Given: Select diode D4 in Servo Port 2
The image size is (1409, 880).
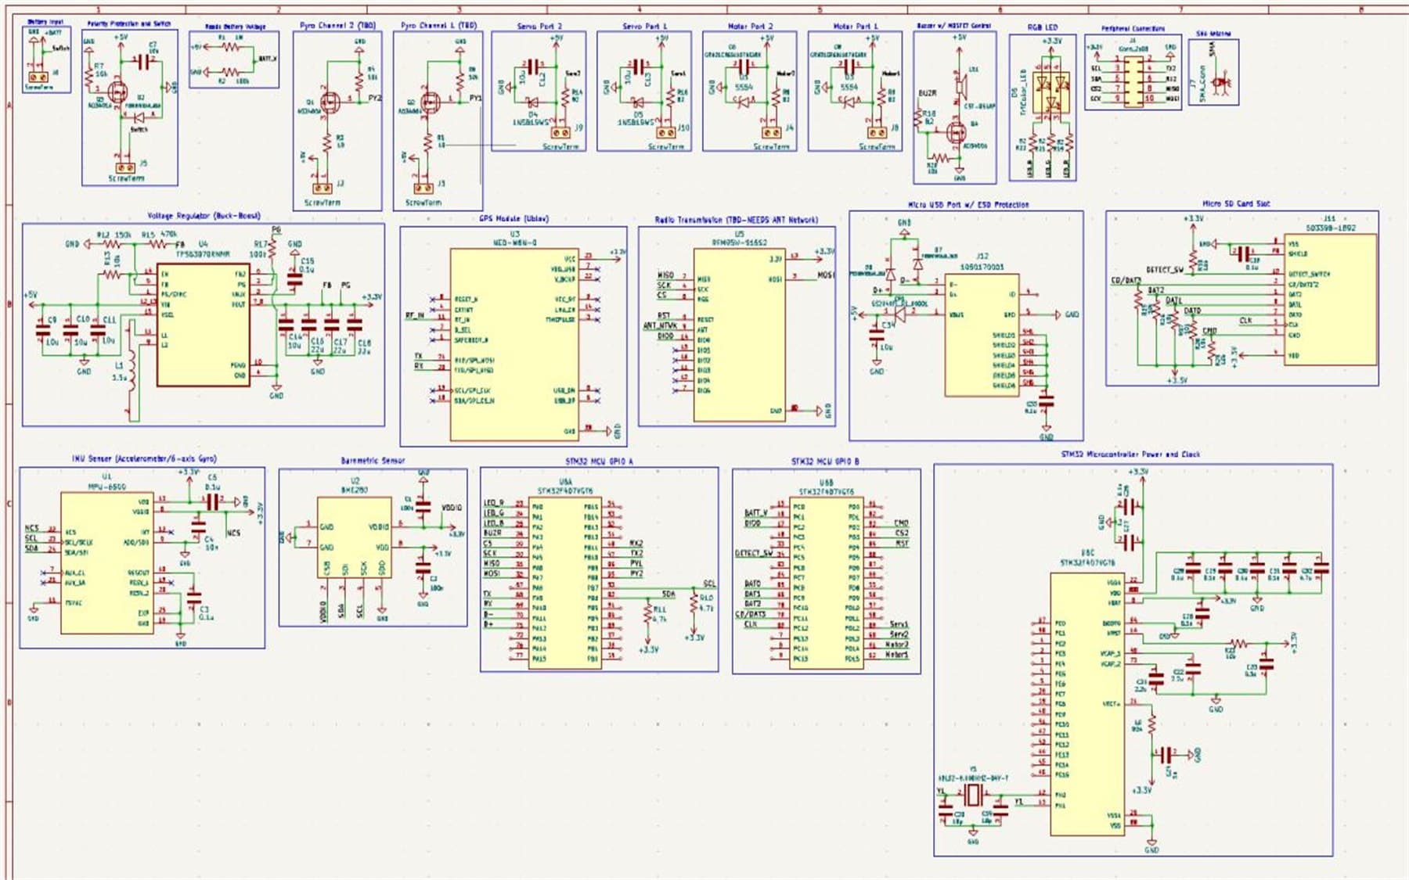Looking at the screenshot, I should pos(532,102).
